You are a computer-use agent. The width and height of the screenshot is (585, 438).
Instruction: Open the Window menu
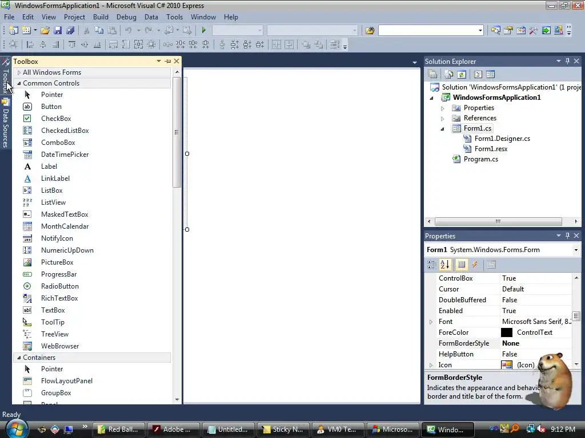click(x=203, y=17)
